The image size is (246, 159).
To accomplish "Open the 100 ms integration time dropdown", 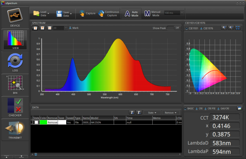I will coord(182,13).
